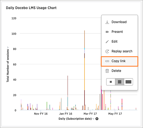
Task: Click the Delete trash can icon
Action: pyautogui.click(x=107, y=71)
